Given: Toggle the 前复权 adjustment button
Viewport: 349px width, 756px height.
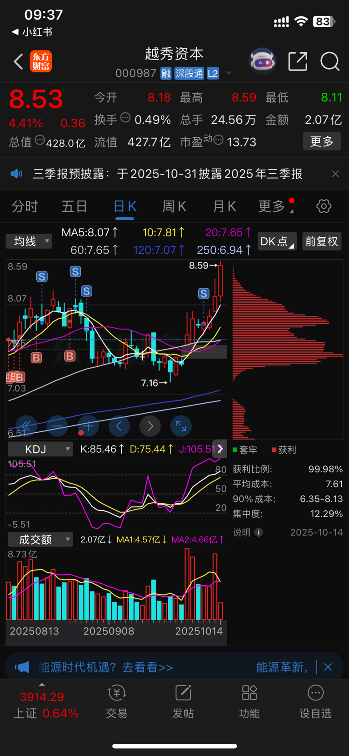Looking at the screenshot, I should click(322, 241).
